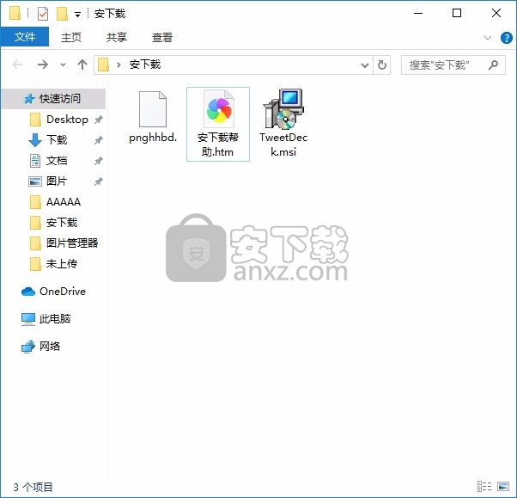Close the 安下载 window
The image size is (517, 498).
click(496, 13)
